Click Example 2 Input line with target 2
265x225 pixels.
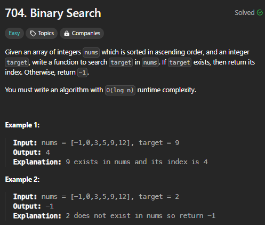[96, 197]
